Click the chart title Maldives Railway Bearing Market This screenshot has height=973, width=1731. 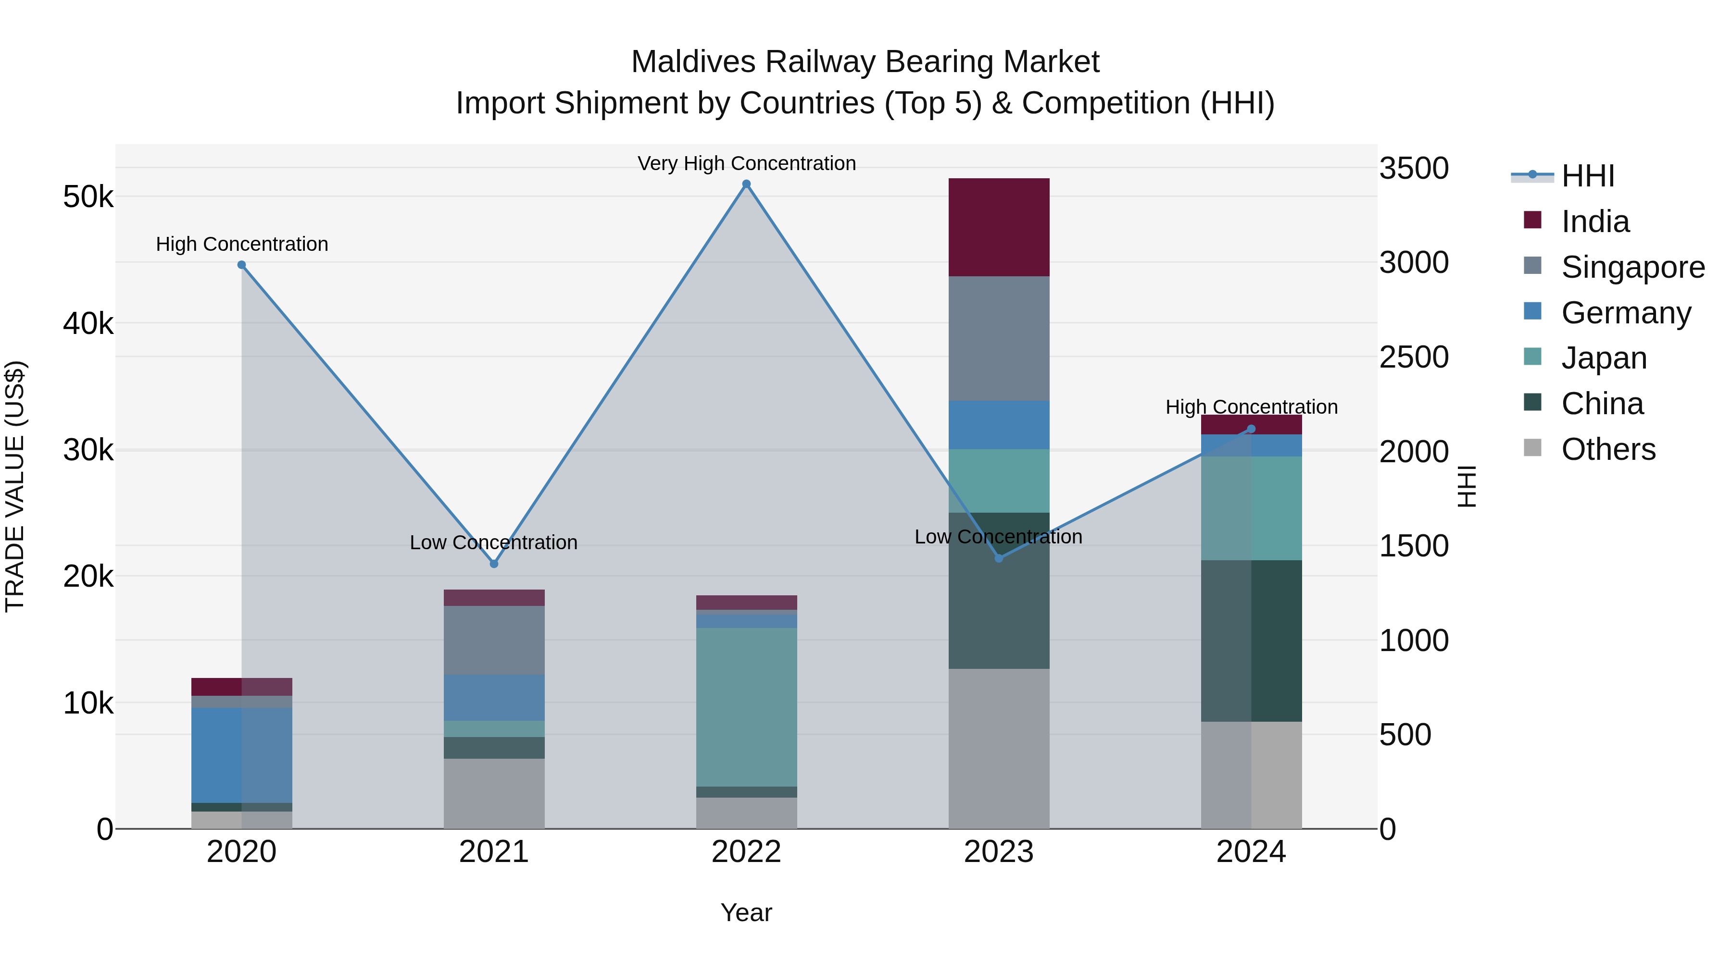coord(865,62)
